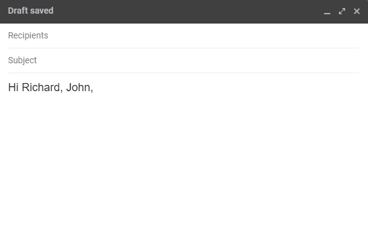Minimize the compose draft window

tap(327, 11)
